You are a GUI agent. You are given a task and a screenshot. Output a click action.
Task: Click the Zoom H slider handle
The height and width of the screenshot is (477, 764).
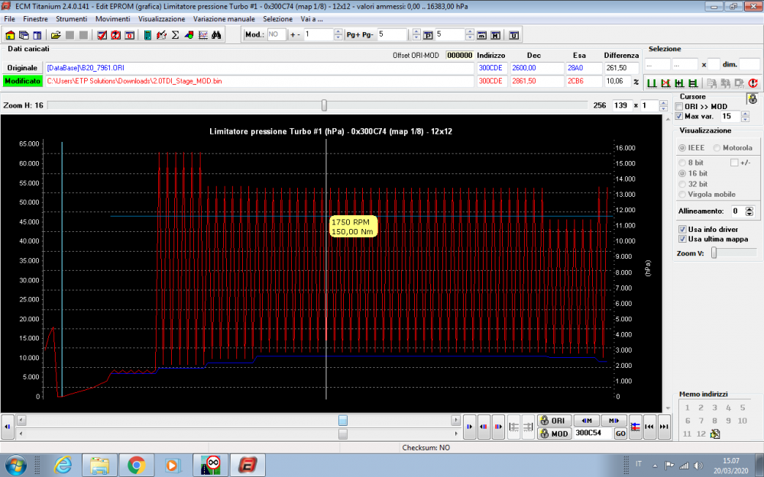pos(324,105)
